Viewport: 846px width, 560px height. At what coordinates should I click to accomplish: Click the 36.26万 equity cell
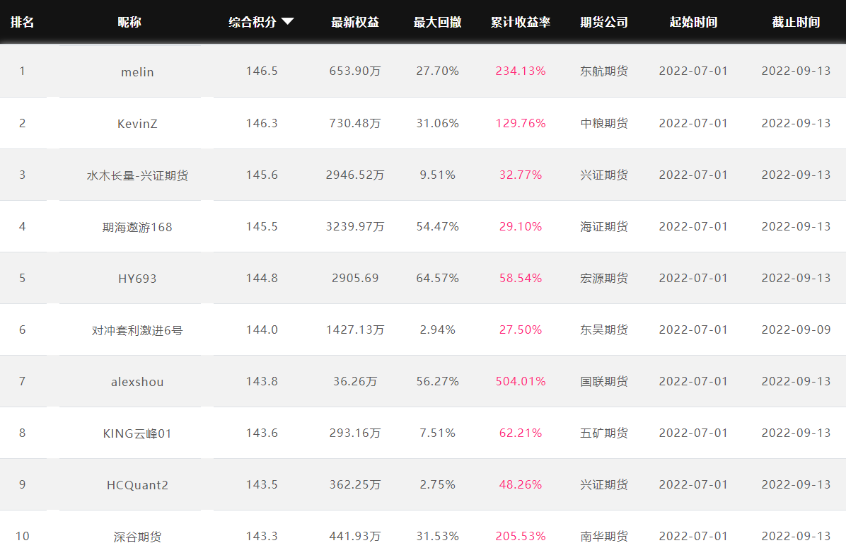(355, 381)
